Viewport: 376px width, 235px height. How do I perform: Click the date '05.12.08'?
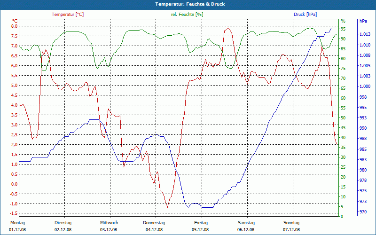tap(200, 230)
